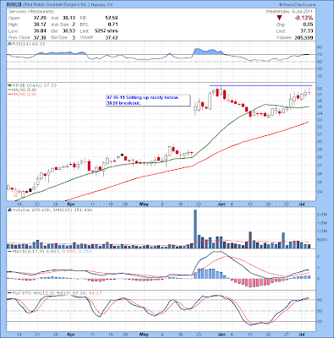Click the StockCharts.com copyright link

(x=298, y=5)
